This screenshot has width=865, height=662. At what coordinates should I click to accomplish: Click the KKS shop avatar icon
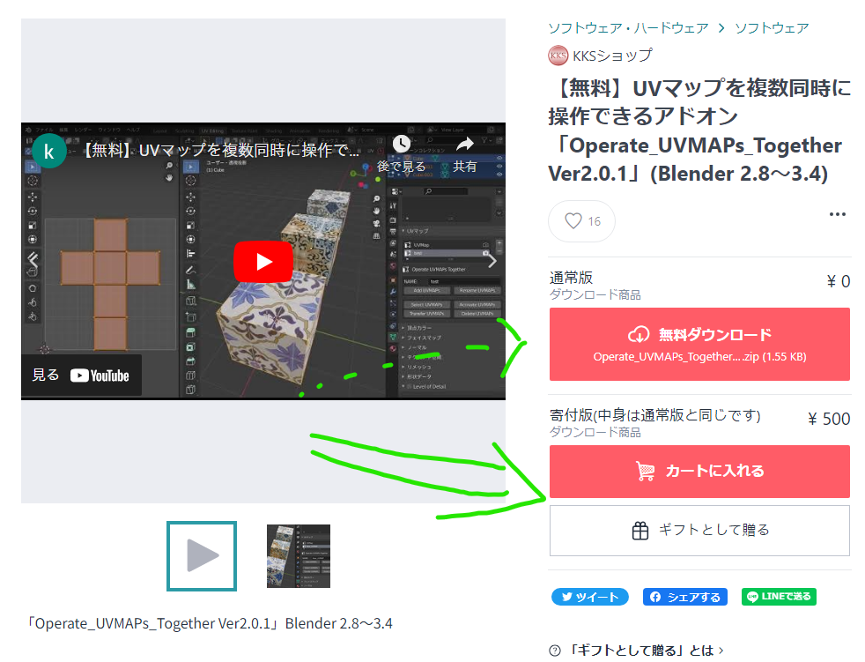(x=558, y=56)
